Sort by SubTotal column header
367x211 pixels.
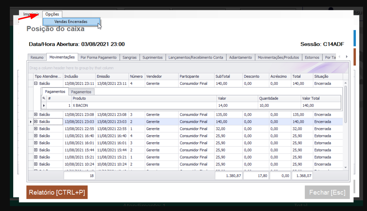point(228,76)
